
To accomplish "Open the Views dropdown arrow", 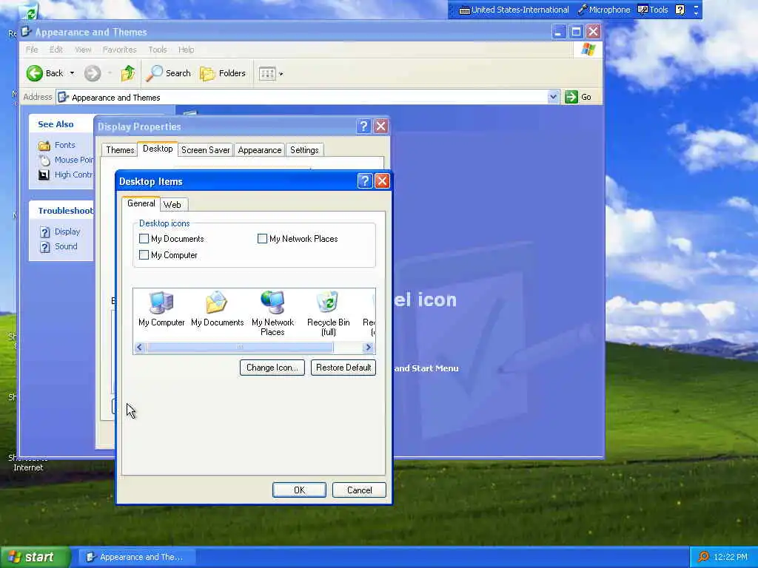I will (x=281, y=74).
